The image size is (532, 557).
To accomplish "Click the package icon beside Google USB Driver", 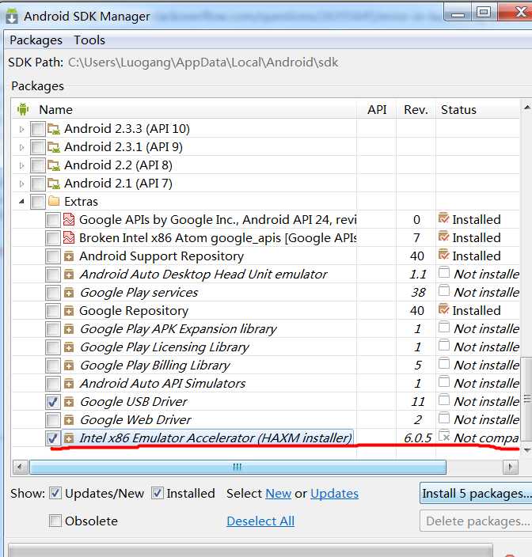I will point(69,402).
